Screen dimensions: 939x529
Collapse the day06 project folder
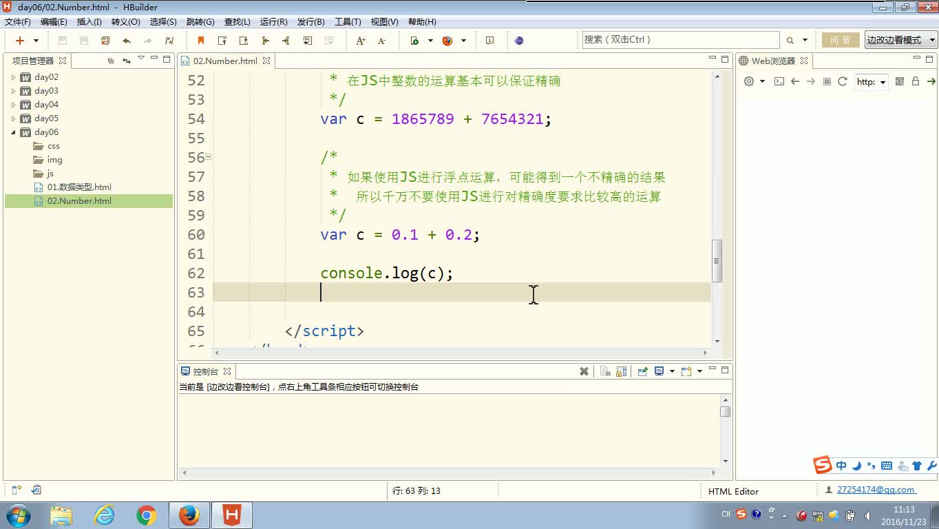click(13, 132)
